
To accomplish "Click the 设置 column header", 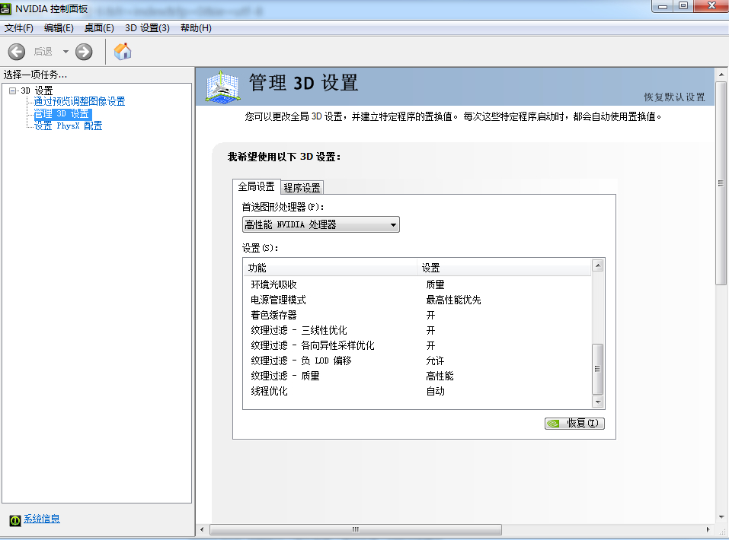I will pos(504,268).
